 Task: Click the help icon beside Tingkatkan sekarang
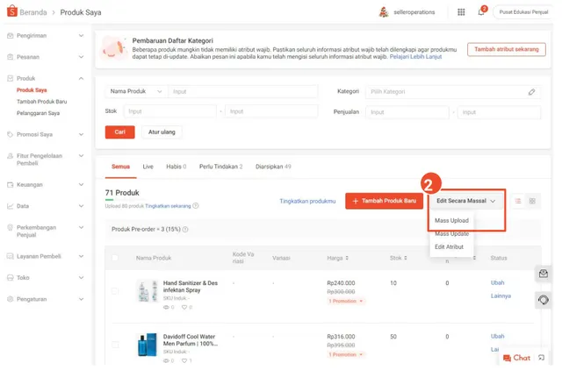pyautogui.click(x=196, y=206)
